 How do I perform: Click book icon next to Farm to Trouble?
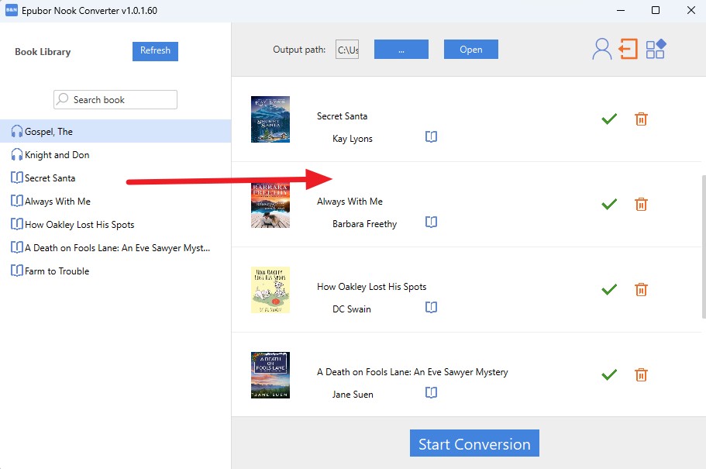point(16,271)
